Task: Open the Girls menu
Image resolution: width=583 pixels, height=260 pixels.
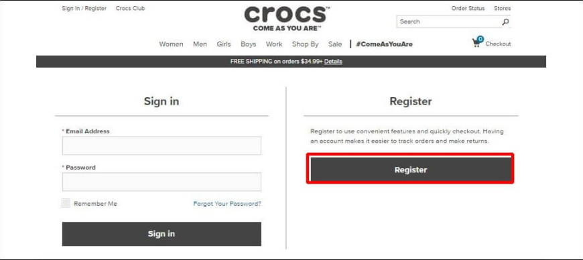Action: tap(224, 44)
